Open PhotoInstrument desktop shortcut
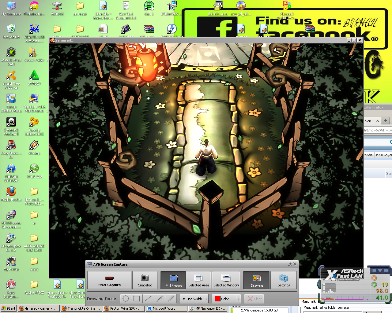This screenshot has height=313, width=392. 34,9
